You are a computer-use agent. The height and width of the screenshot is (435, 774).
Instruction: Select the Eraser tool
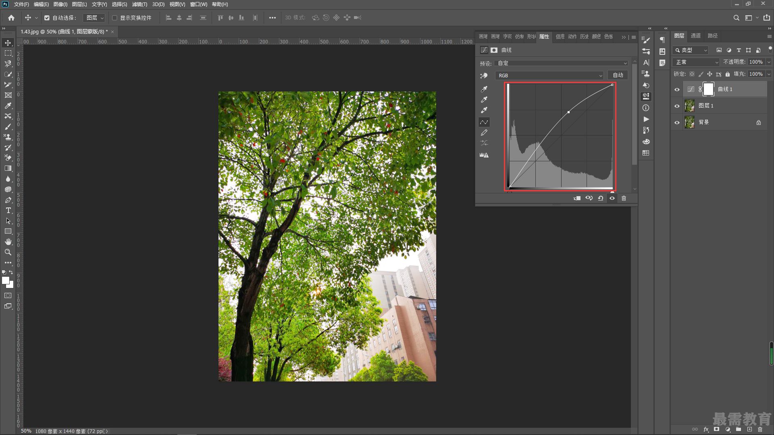coord(8,158)
